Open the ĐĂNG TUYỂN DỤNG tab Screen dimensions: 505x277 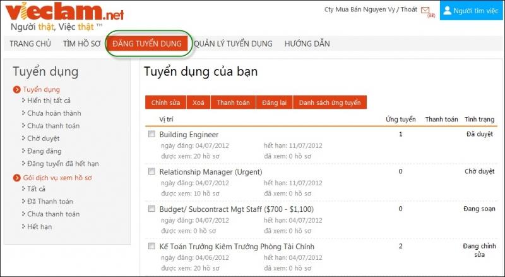147,44
